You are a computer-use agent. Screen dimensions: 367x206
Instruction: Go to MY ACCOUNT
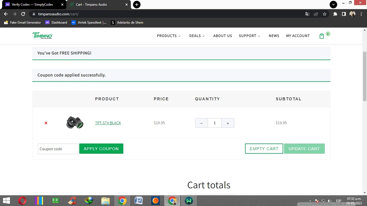coord(298,36)
